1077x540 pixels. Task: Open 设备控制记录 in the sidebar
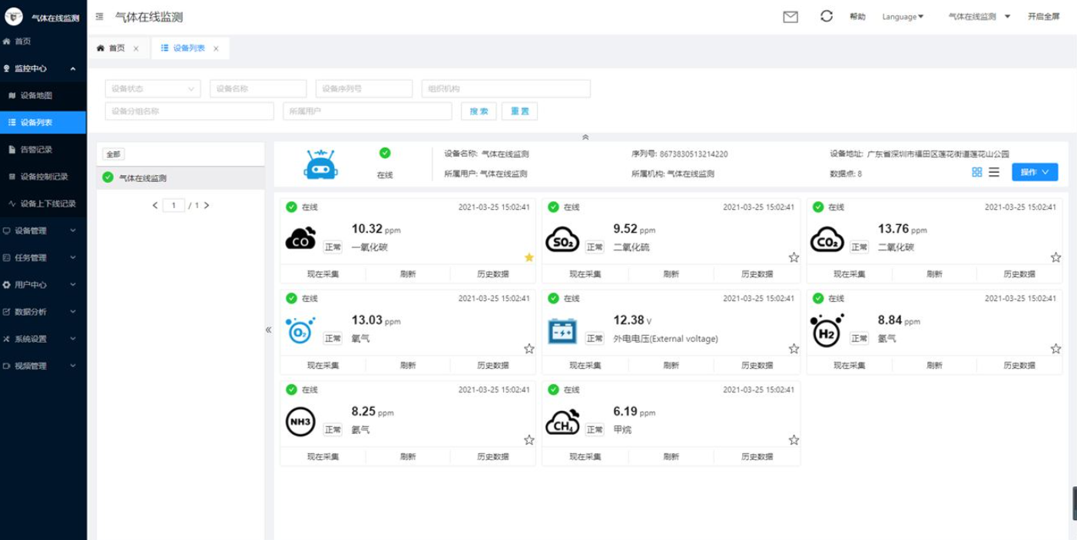point(43,177)
